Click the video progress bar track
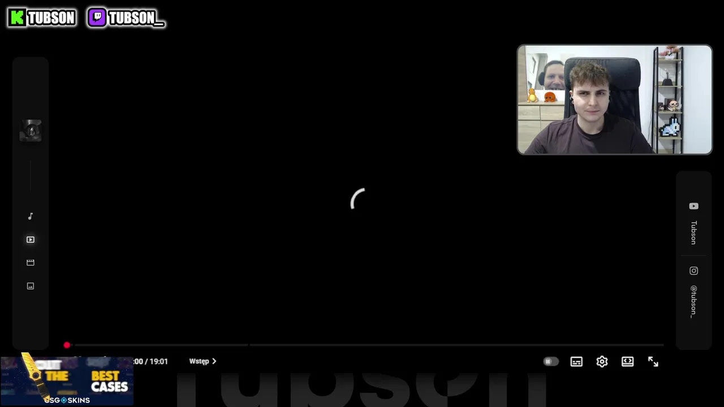 365,345
